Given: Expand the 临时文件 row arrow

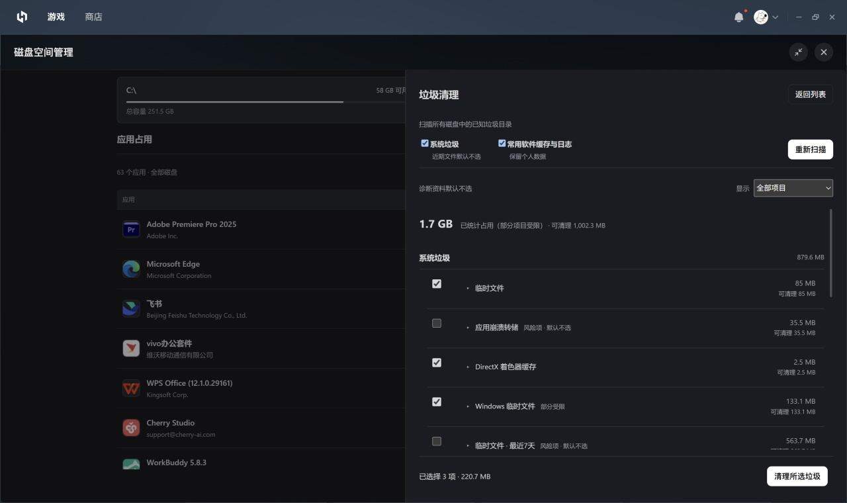Looking at the screenshot, I should click(468, 289).
